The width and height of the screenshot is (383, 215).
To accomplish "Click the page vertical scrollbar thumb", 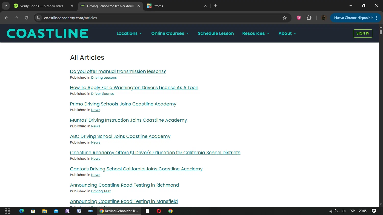I will 381,32.
